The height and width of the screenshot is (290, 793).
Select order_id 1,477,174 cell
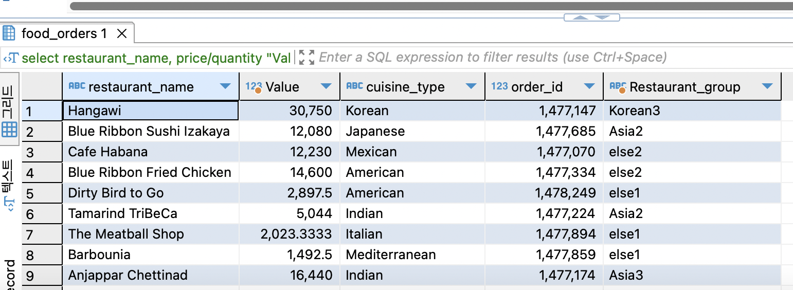pos(544,275)
